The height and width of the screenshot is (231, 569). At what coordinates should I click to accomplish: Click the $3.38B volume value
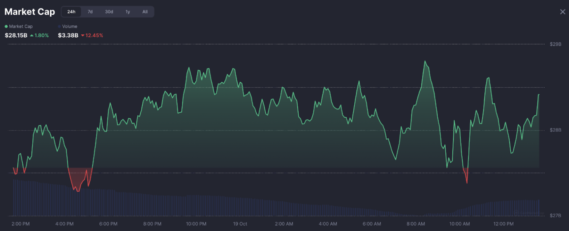tap(68, 35)
